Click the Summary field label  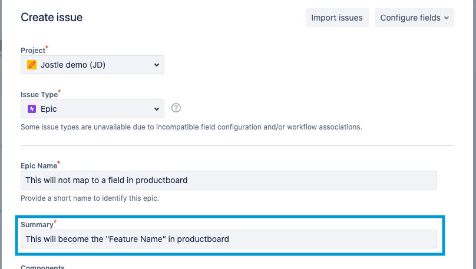[37, 224]
